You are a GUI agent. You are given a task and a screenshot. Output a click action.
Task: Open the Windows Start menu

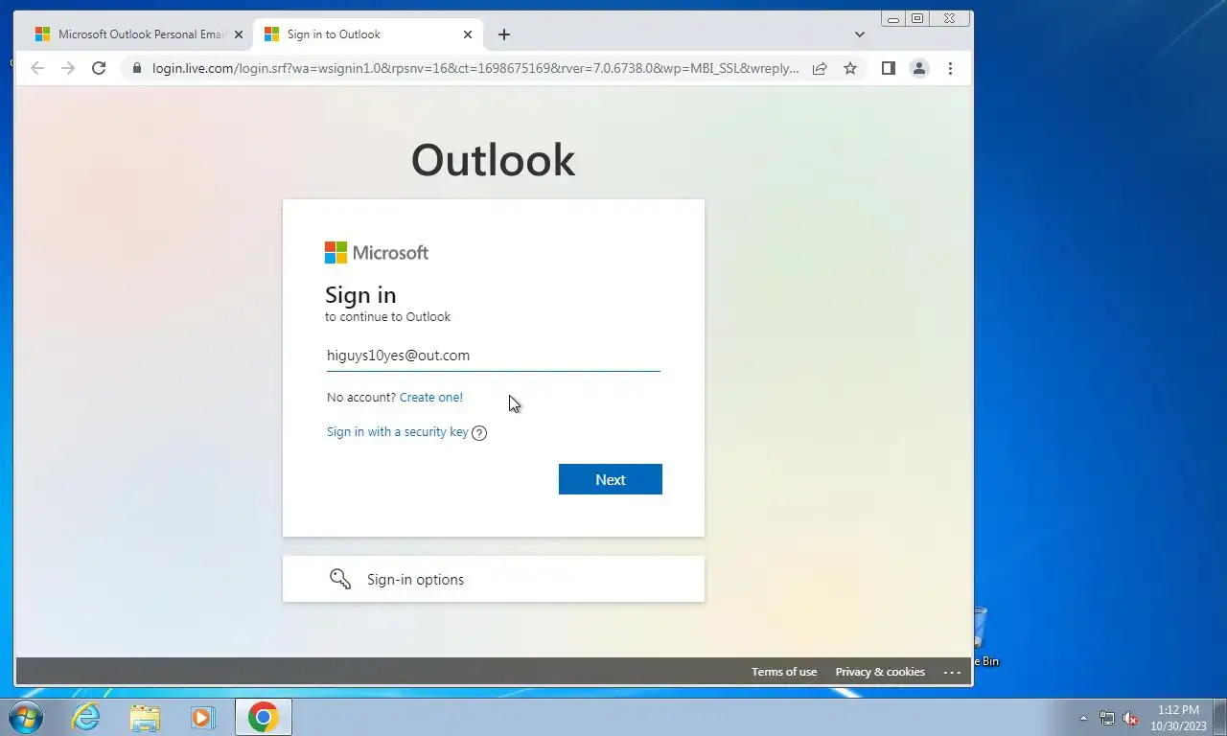tap(26, 717)
